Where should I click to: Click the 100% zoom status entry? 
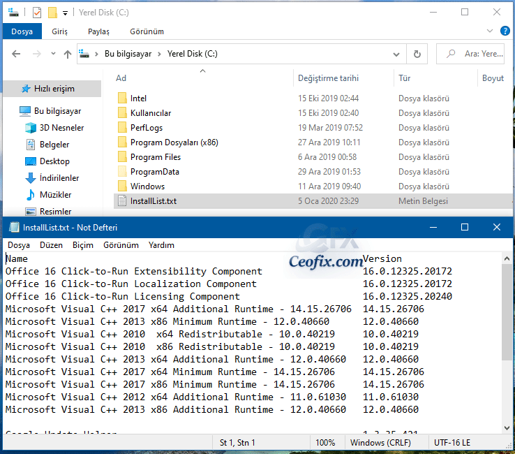coord(325,443)
